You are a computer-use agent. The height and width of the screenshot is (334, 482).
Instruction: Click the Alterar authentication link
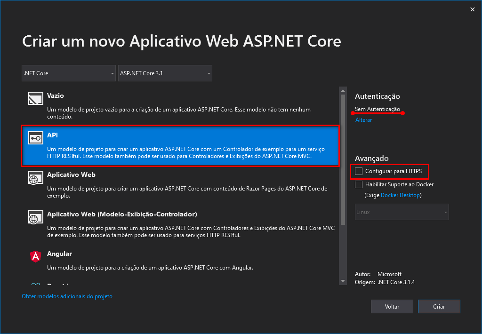tap(363, 120)
